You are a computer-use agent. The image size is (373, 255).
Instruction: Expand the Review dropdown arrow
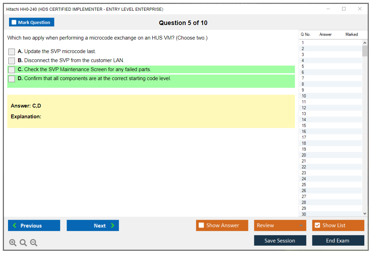tap(300, 226)
